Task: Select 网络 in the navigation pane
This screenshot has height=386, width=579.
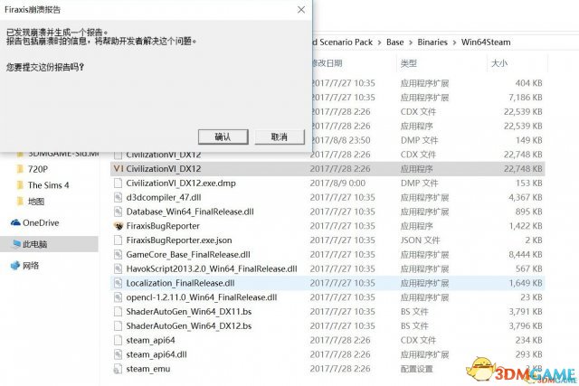Action: coord(31,266)
